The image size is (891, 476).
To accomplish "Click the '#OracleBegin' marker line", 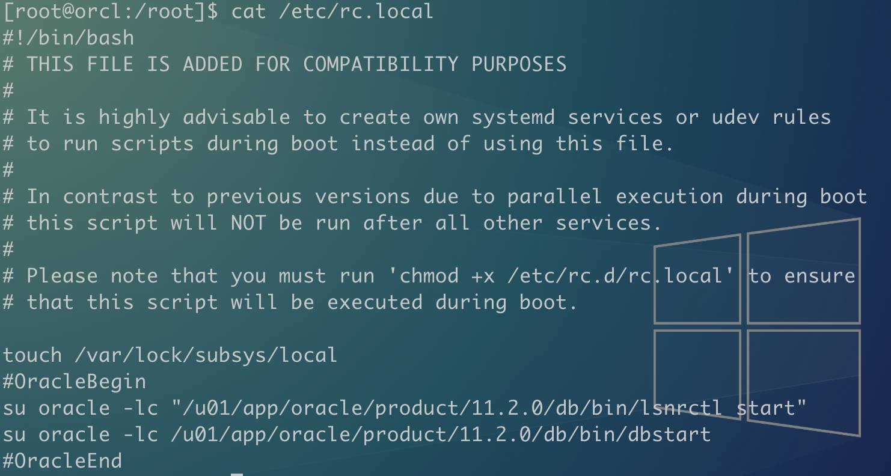I will coord(74,382).
